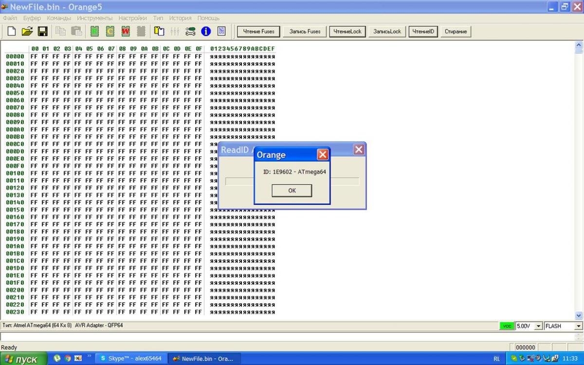Screen dimensions: 584x365
Task: Close the Orange message dialog
Action: 323,155
